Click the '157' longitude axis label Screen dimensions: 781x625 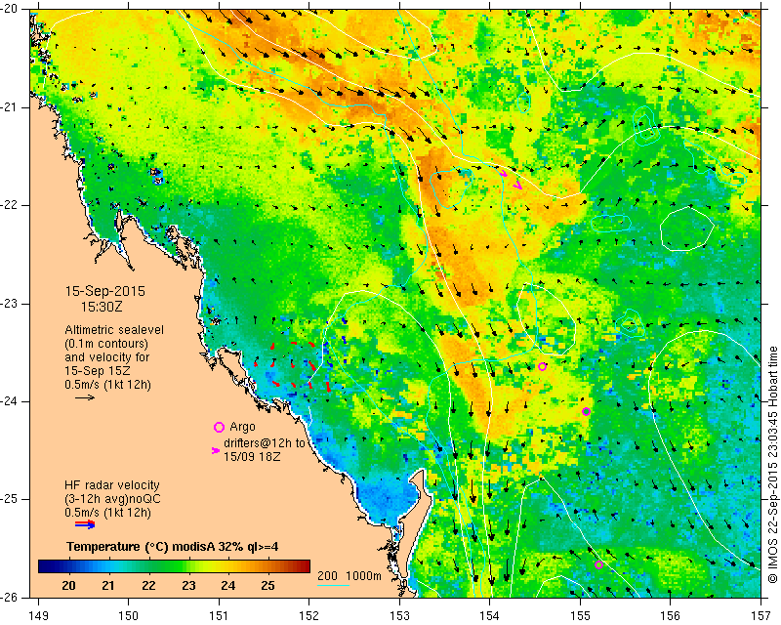pyautogui.click(x=761, y=616)
